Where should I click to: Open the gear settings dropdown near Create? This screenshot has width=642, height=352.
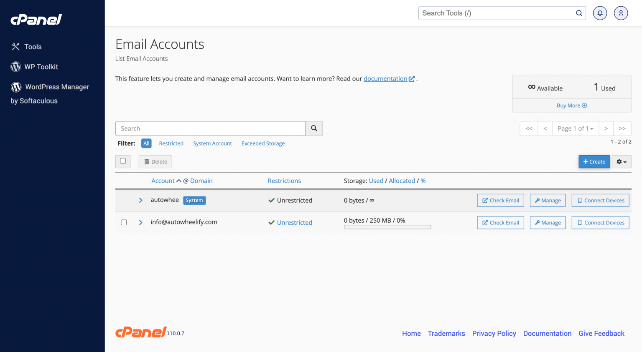coord(622,161)
